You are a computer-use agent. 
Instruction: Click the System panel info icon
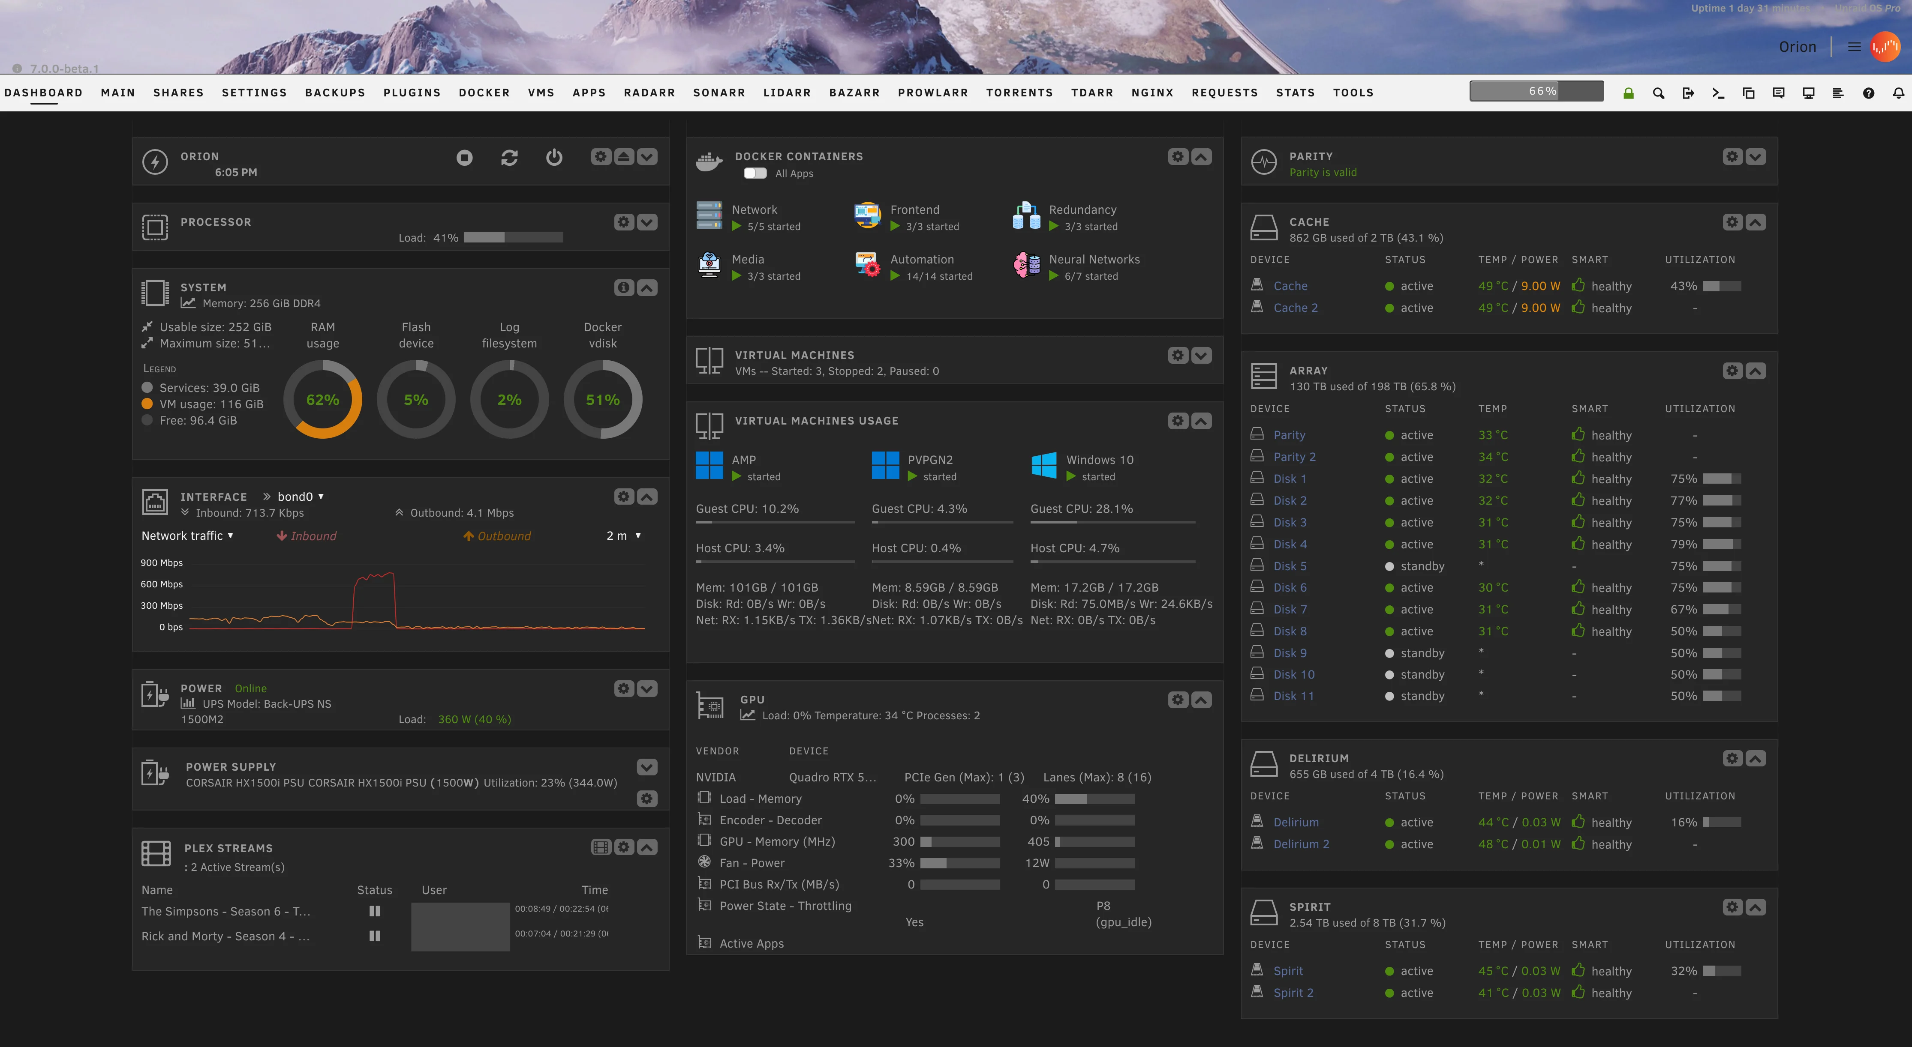[623, 288]
